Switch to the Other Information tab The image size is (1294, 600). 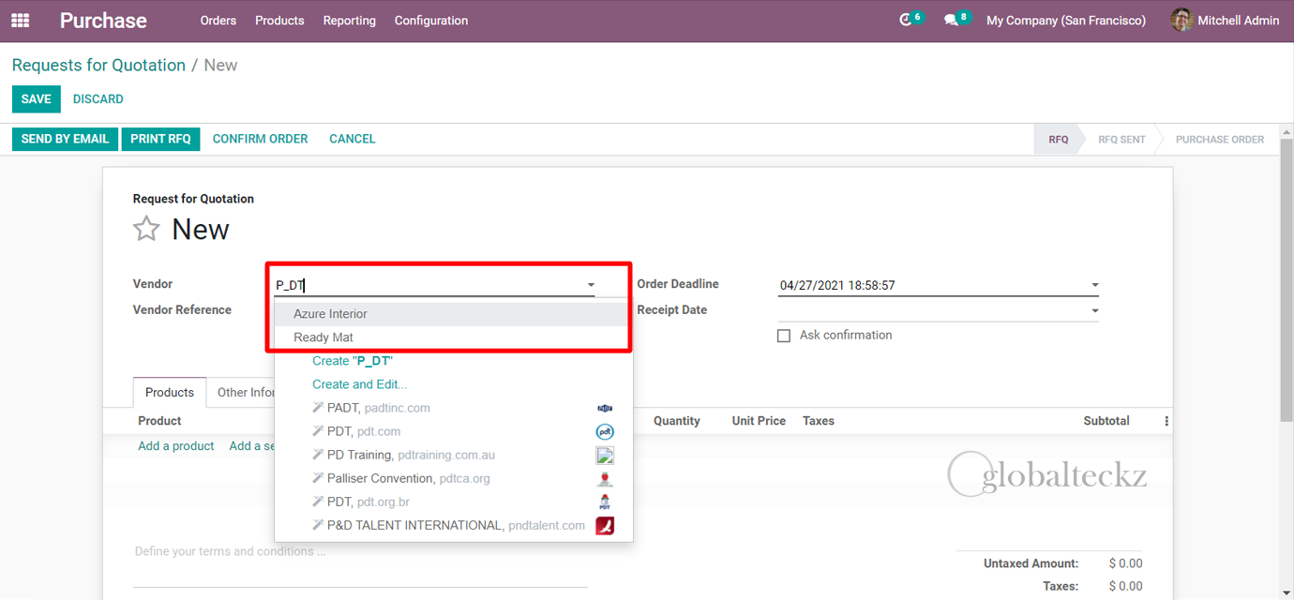point(247,392)
